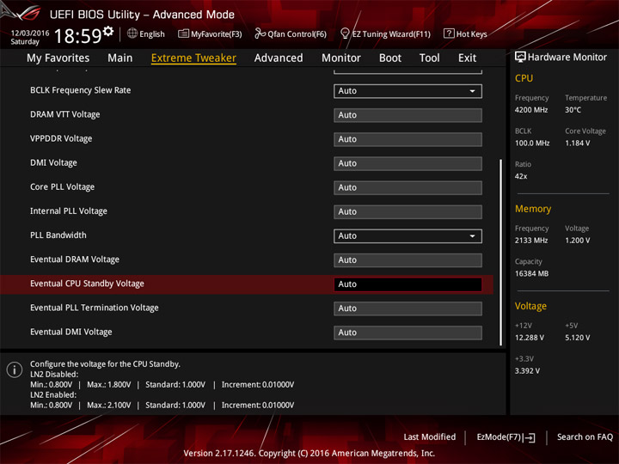Click the globe language icon
This screenshot has width=619, height=464.
[132, 34]
